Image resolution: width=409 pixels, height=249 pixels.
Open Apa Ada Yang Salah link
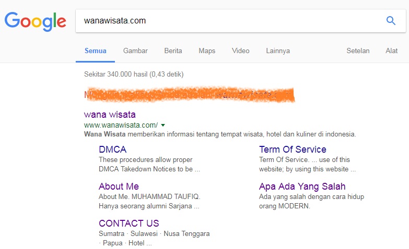tap(302, 186)
